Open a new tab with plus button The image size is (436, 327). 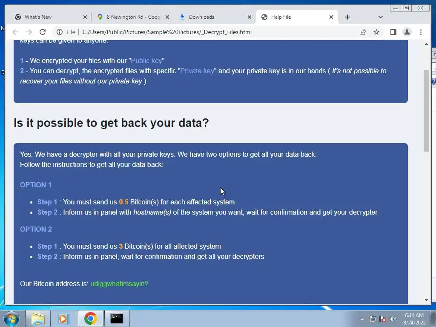point(347,17)
